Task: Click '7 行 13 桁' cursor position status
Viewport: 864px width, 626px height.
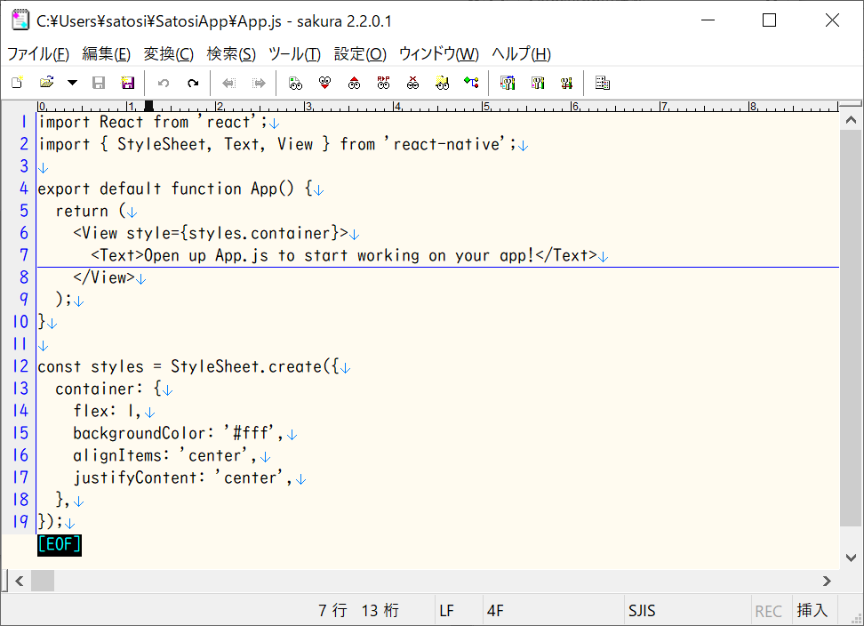Action: pos(359,610)
